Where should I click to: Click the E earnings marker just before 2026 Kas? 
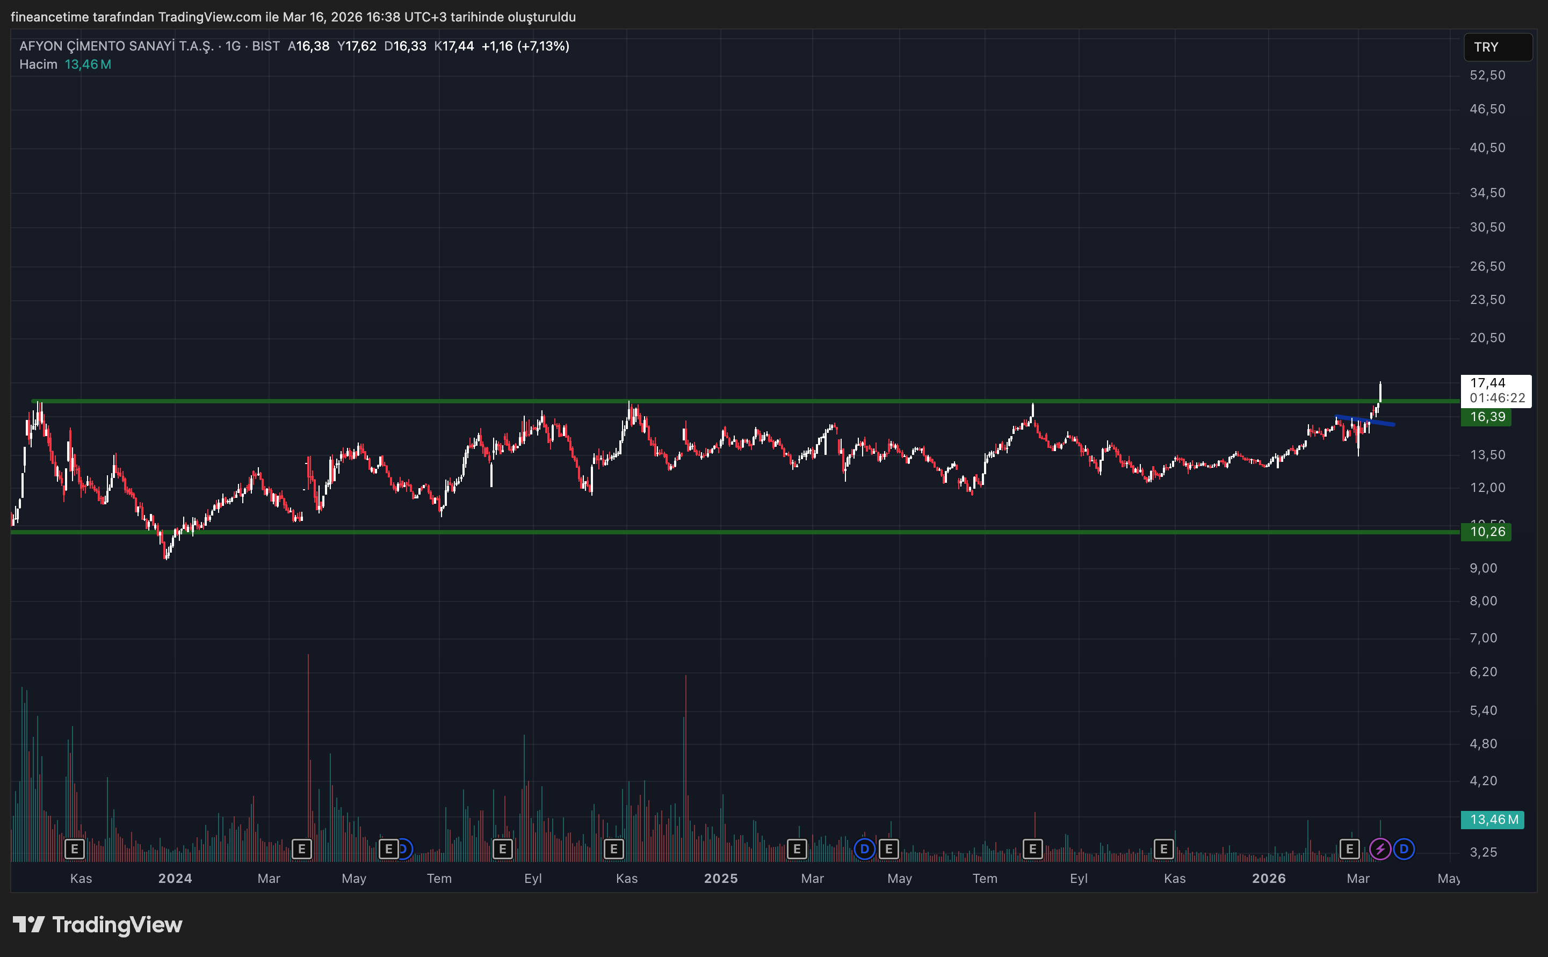[x=1163, y=849]
